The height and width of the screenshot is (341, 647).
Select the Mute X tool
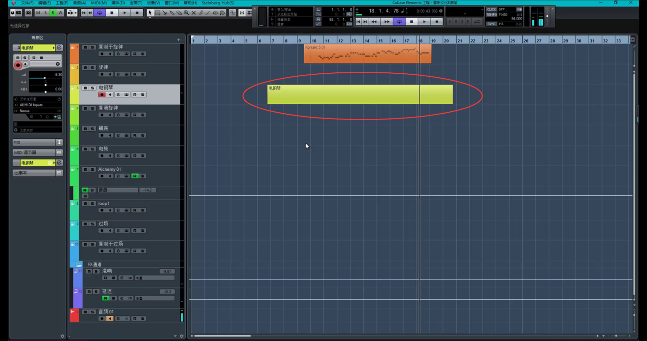pos(194,13)
